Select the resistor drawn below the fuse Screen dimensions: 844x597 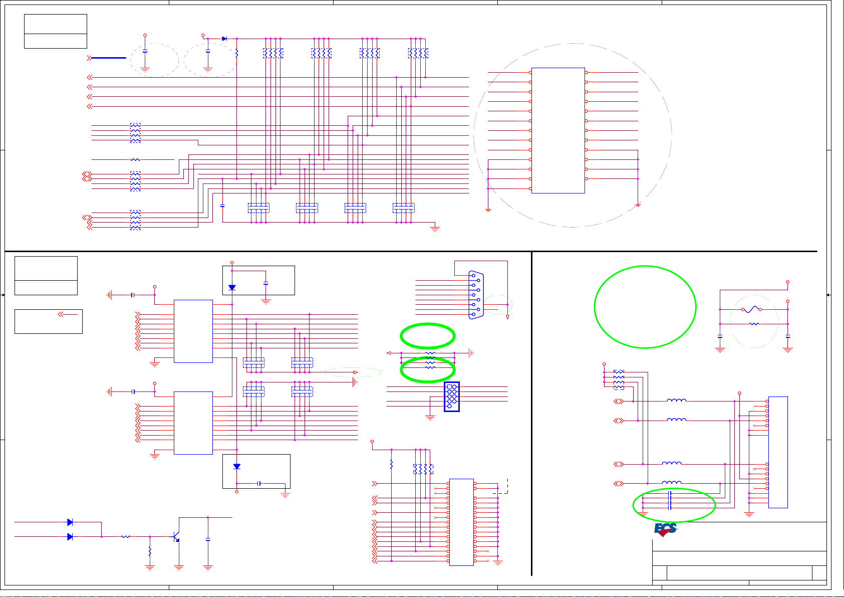pyautogui.click(x=753, y=324)
